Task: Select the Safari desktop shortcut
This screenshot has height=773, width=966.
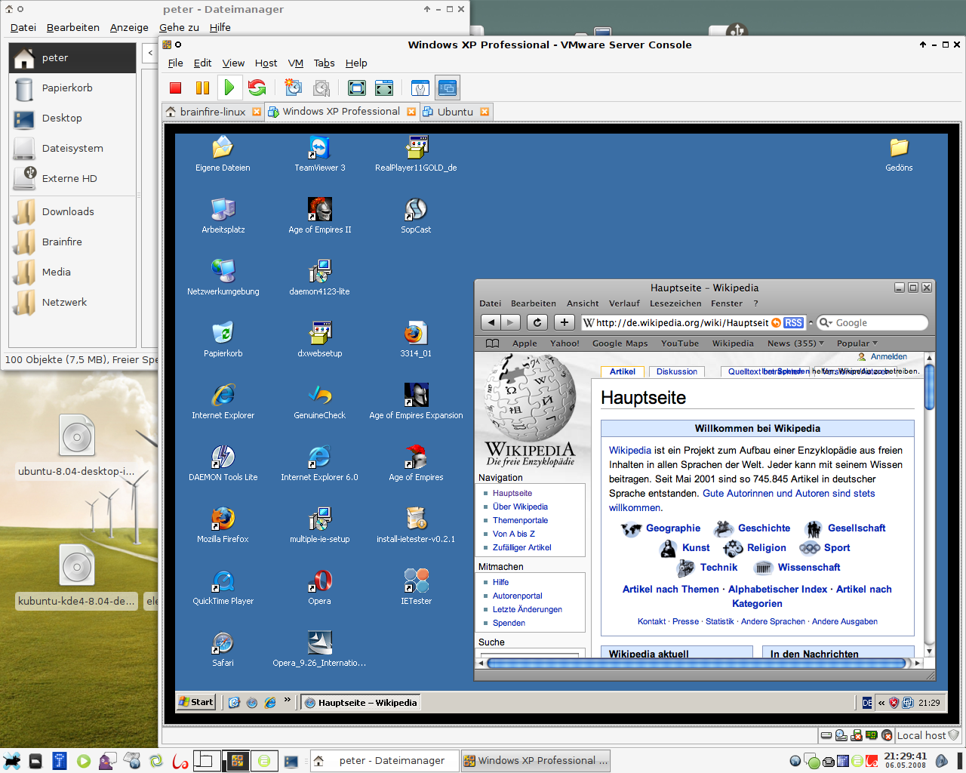Action: click(223, 649)
